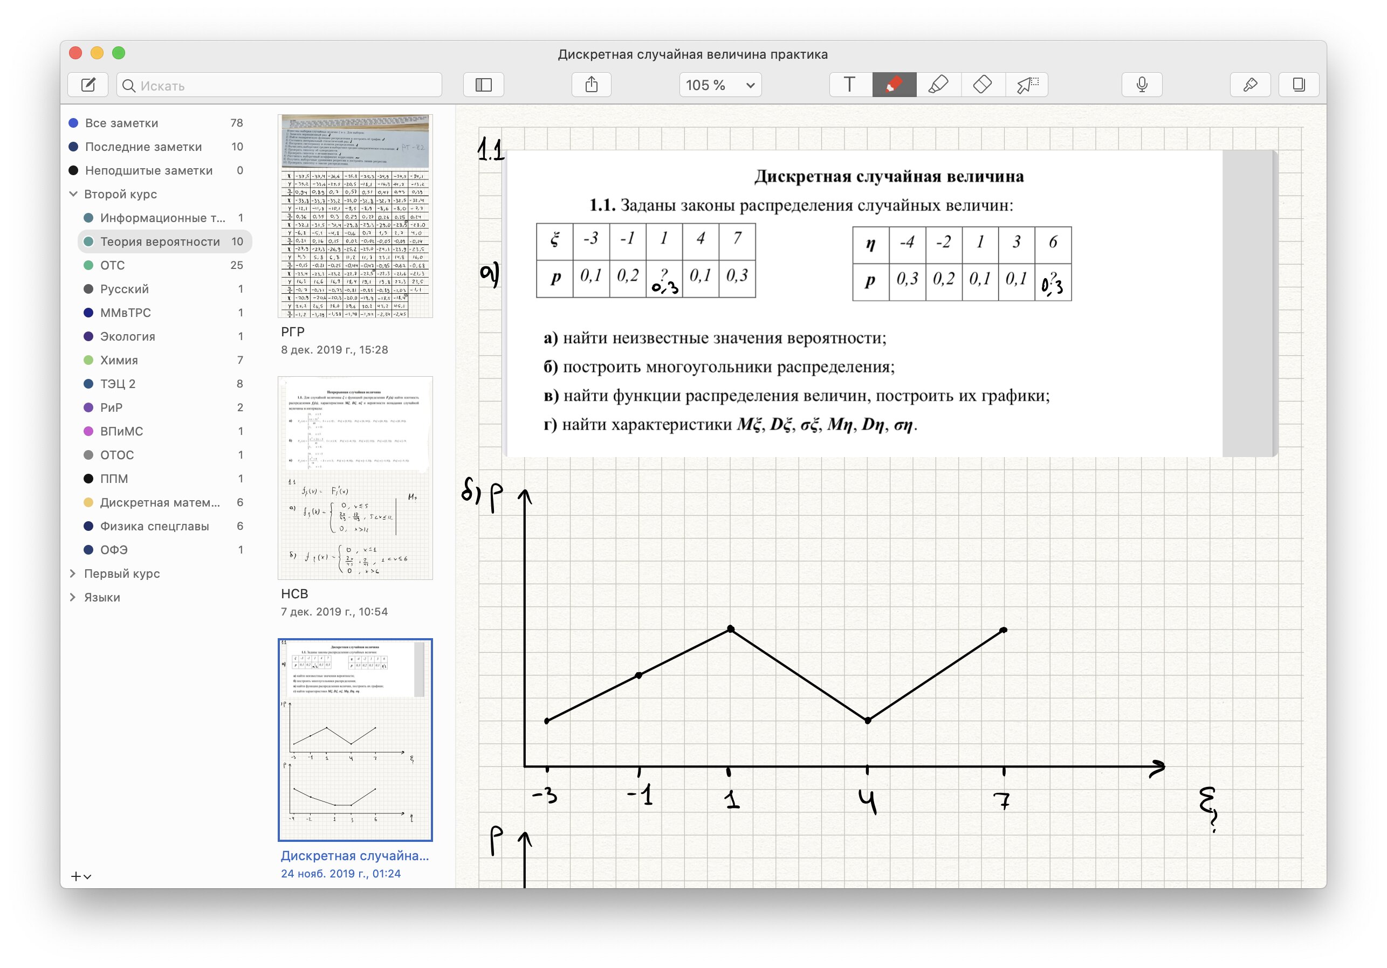Open the Теория вероятности notebook
The width and height of the screenshot is (1387, 968).
point(164,241)
